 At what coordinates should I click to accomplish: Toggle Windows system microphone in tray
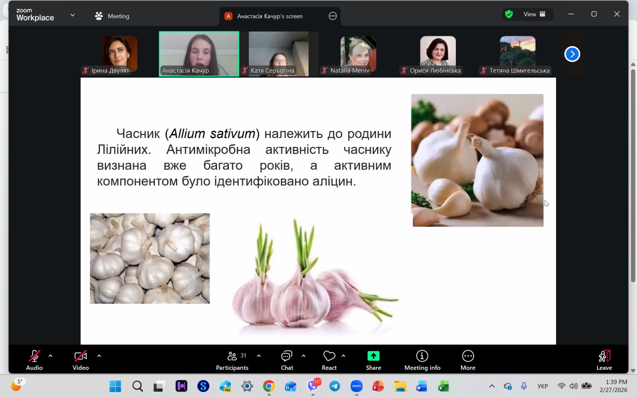tap(524, 386)
